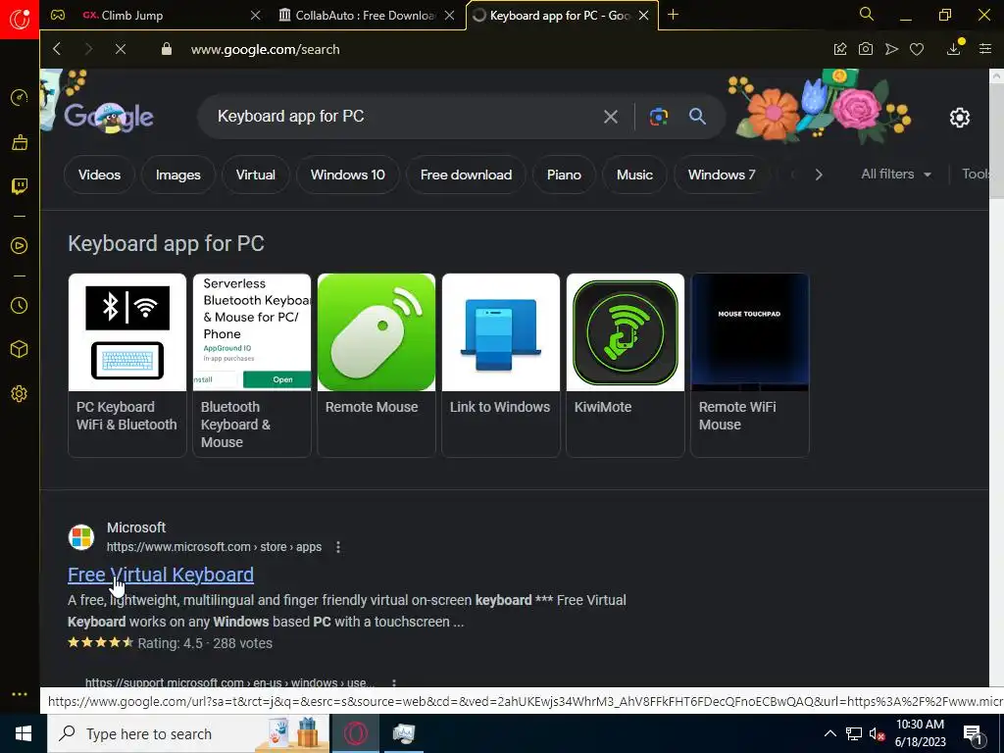The image size is (1004, 753).
Task: Open the Free Virtual Keyboard link
Action: (x=161, y=575)
